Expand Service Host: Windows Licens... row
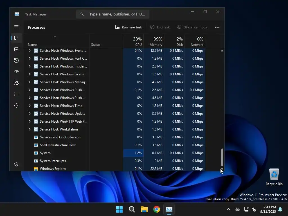The width and height of the screenshot is (288, 216). tap(30, 74)
